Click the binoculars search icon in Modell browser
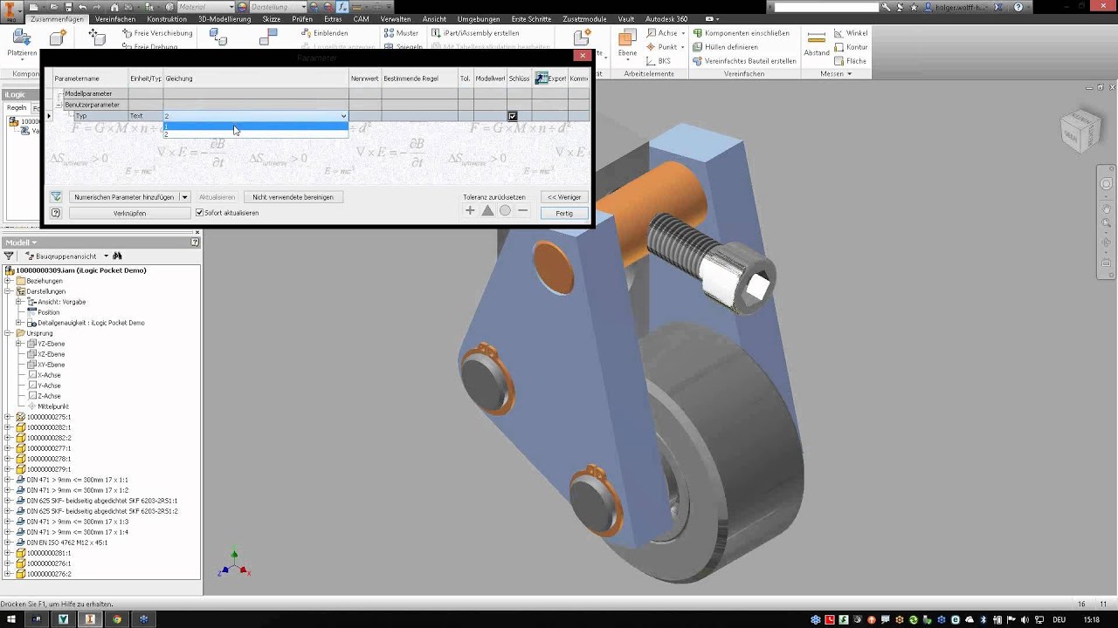Image resolution: width=1118 pixels, height=628 pixels. 117,256
